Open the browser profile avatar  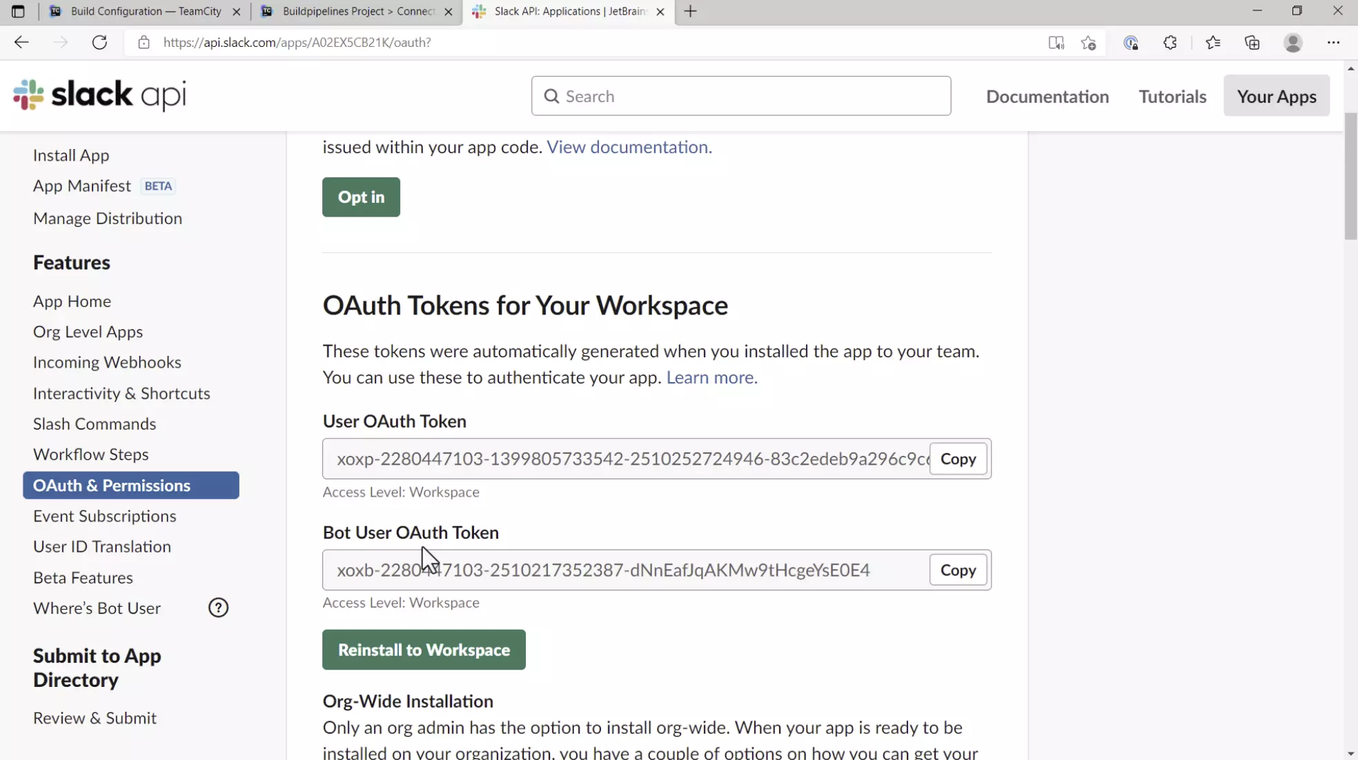point(1293,42)
